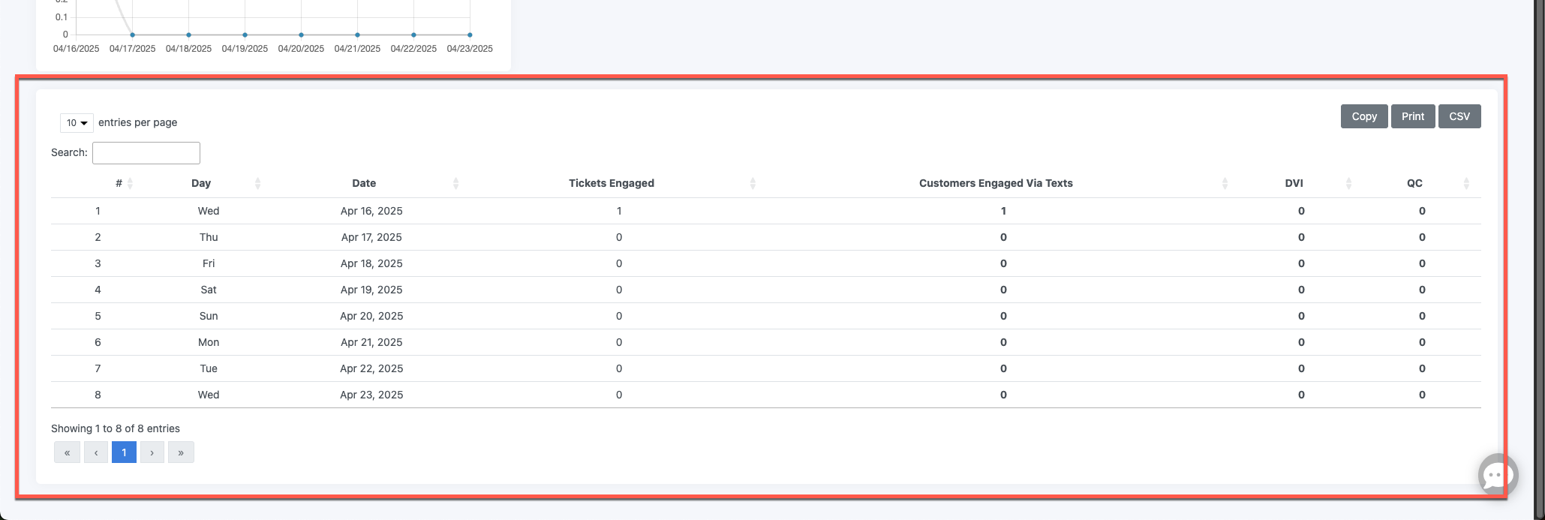Viewport: 1545px width, 520px height.
Task: Click Customers Engaged value for Apr 16
Action: [1003, 211]
